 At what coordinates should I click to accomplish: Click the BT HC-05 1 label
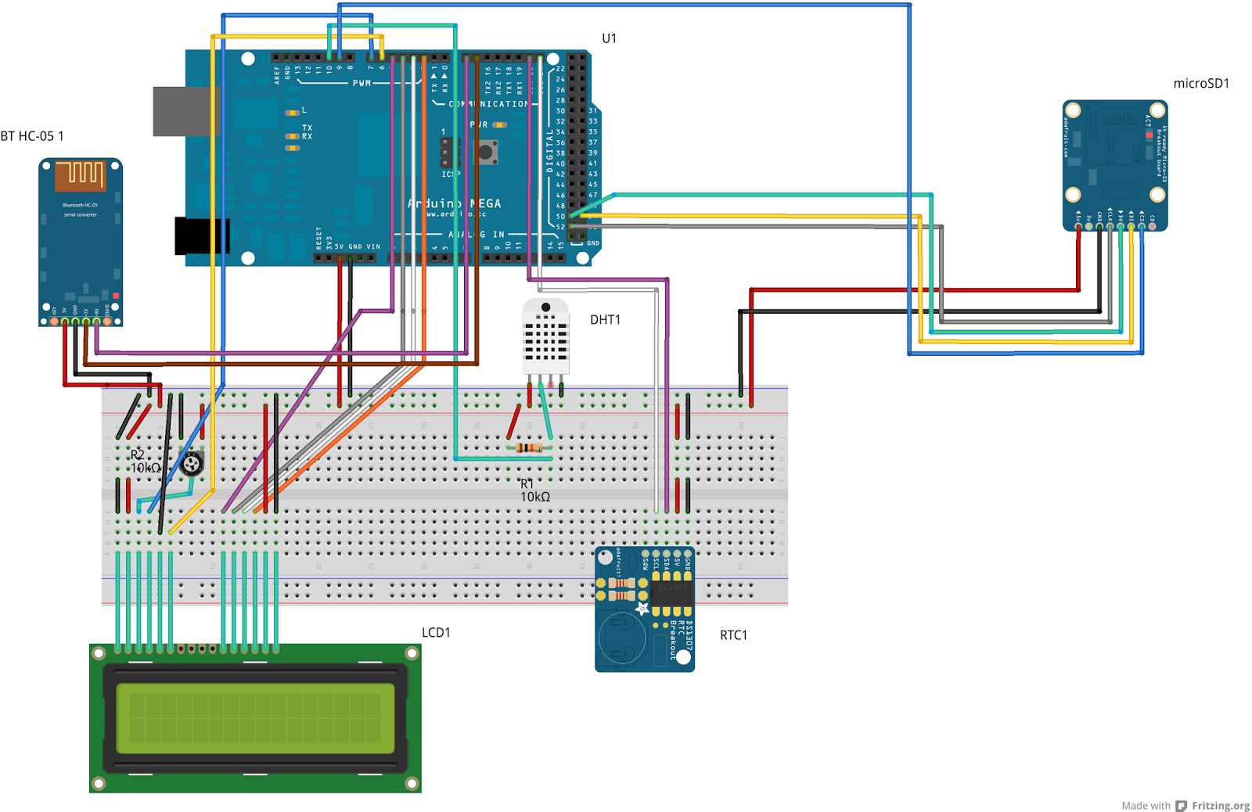[x=32, y=136]
